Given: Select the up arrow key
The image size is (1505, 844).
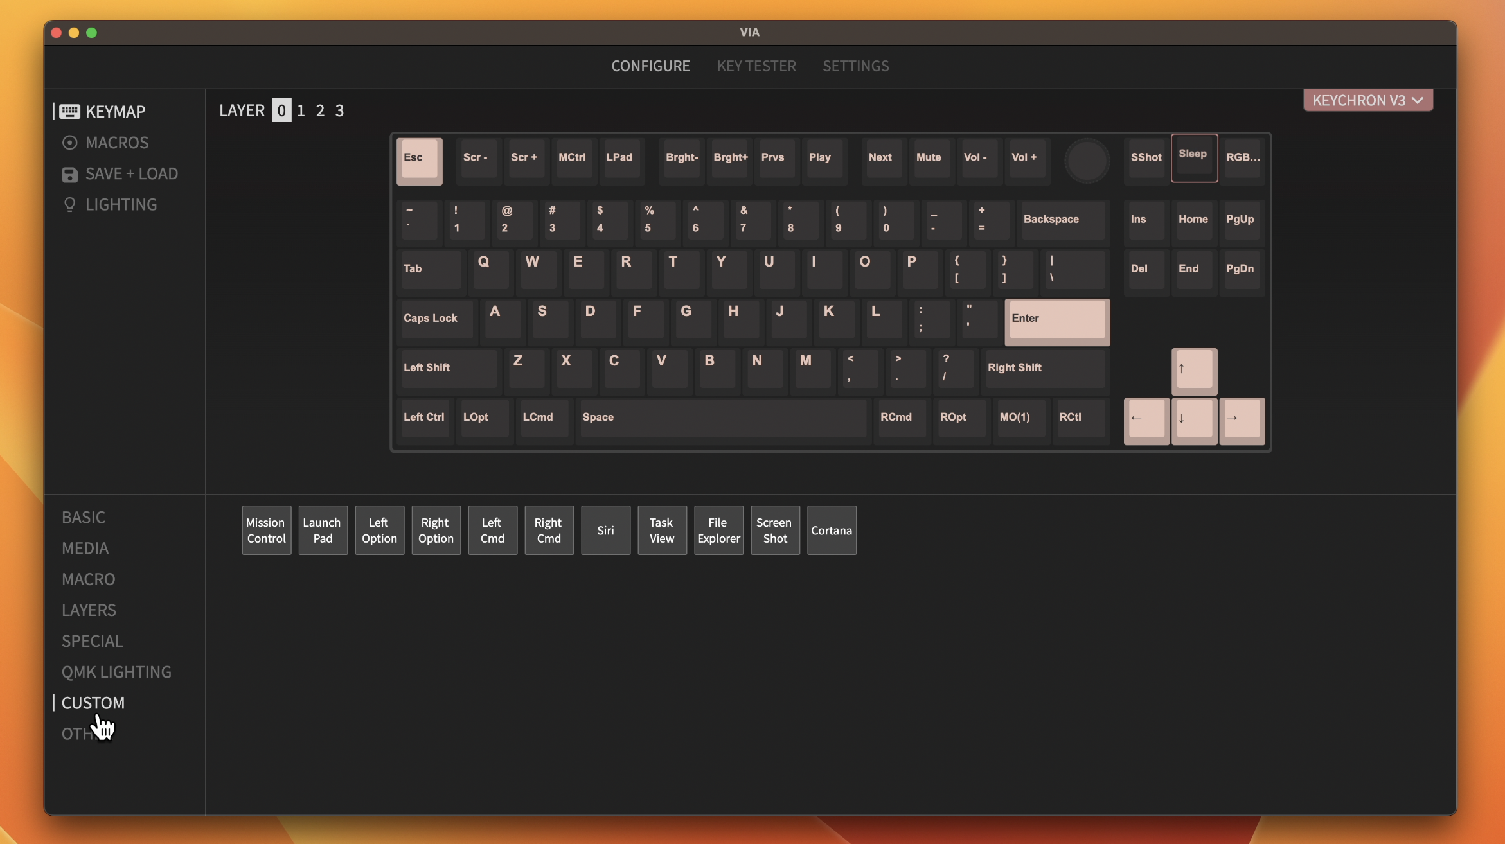Looking at the screenshot, I should coord(1194,369).
